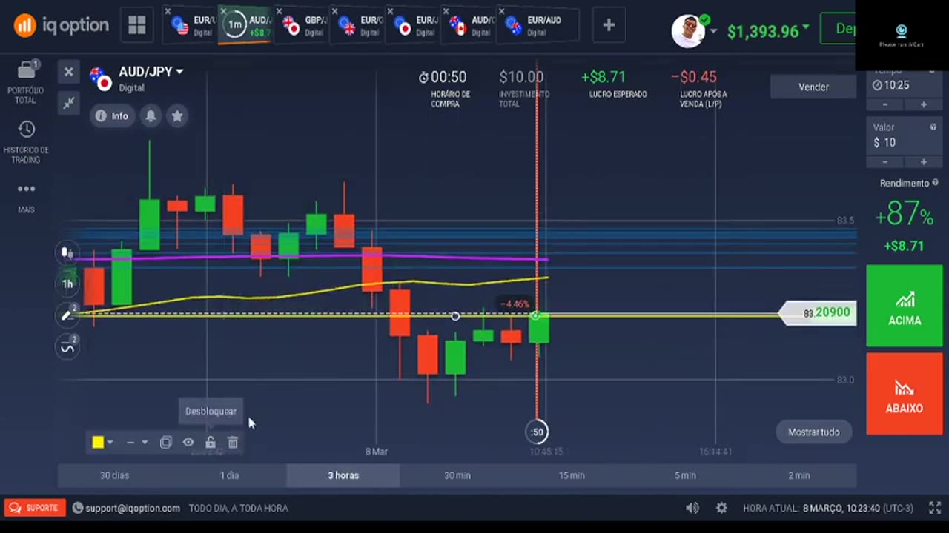This screenshot has width=949, height=533.
Task: Click the Valor info icon
Action: click(933, 127)
